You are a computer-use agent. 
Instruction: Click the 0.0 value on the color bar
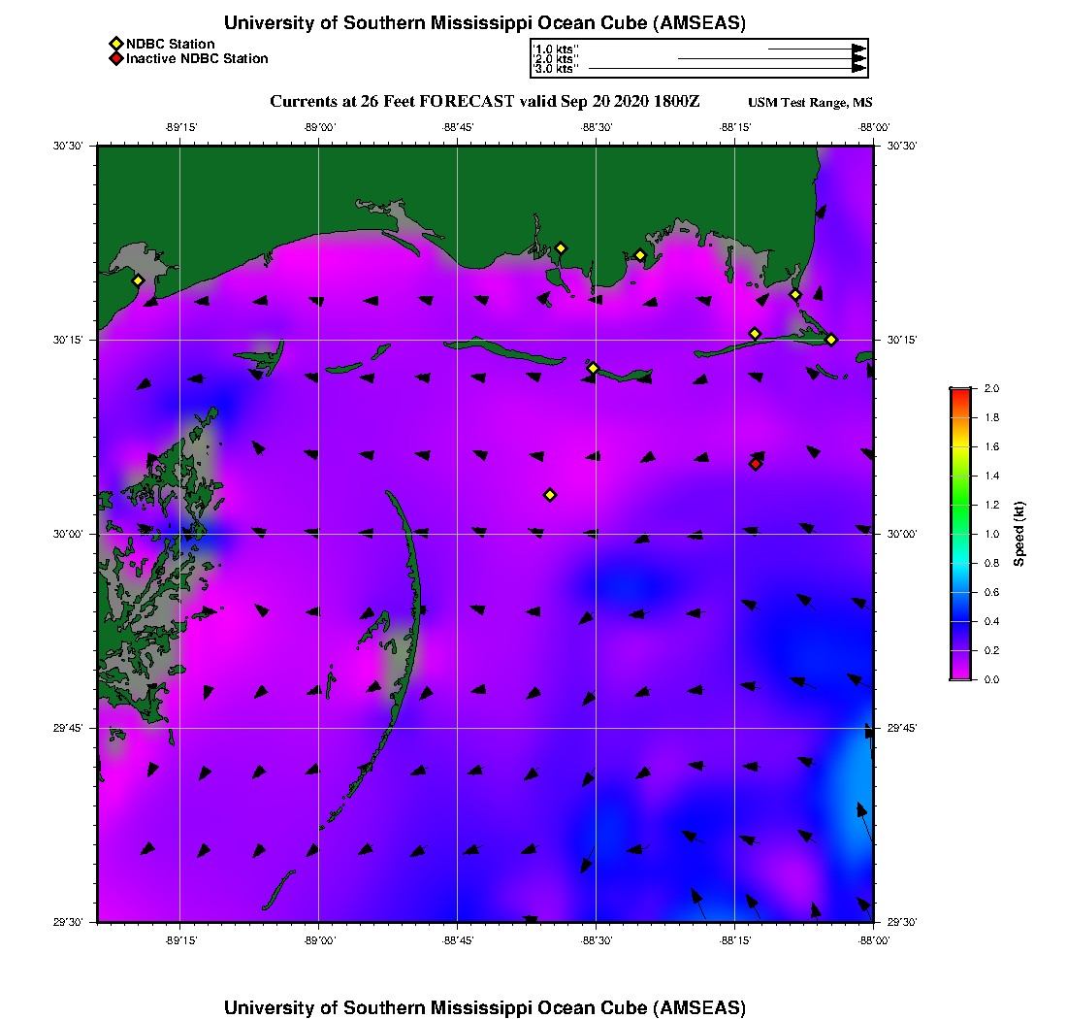pyautogui.click(x=991, y=679)
